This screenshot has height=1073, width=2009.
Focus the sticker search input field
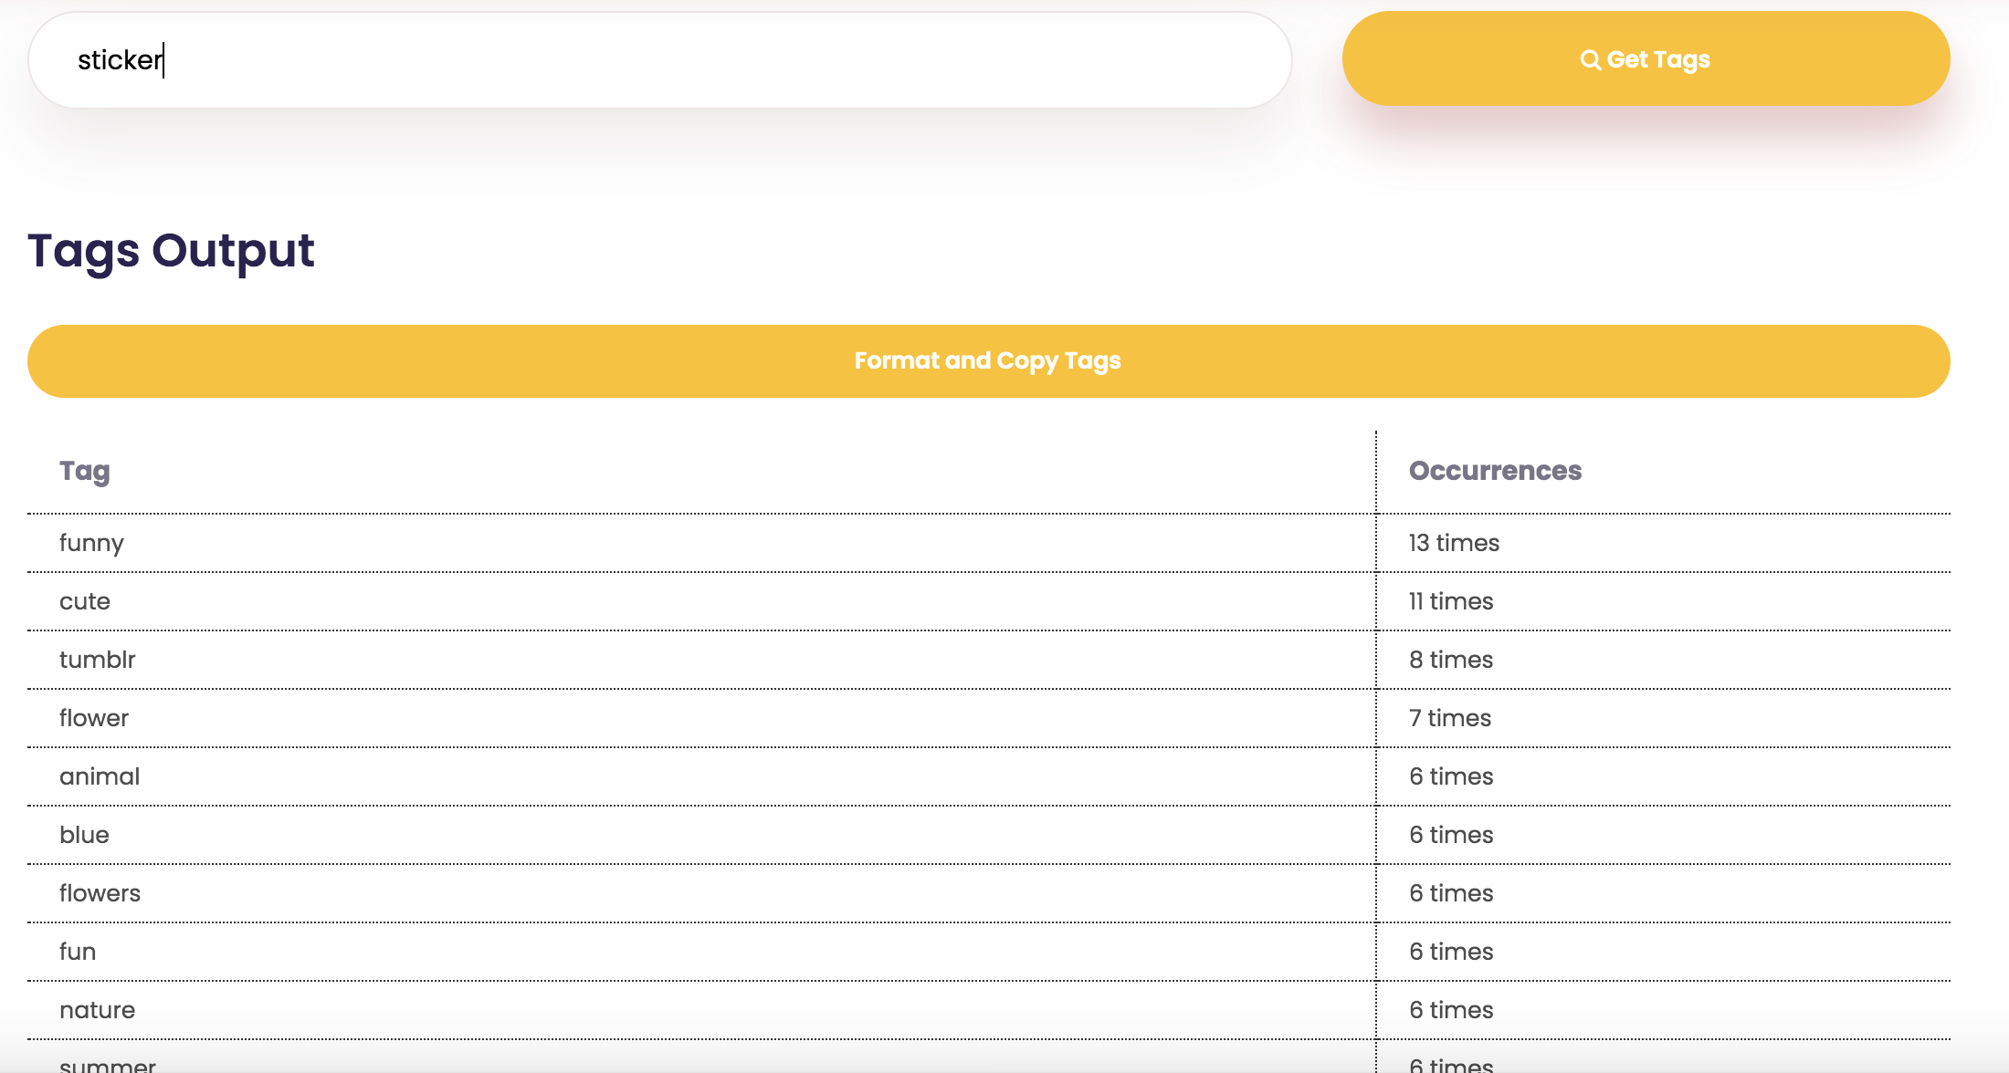[x=659, y=60]
